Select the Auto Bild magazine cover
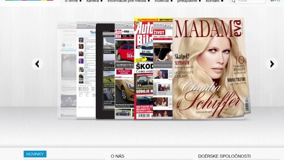The width and height of the screenshot is (284, 160). [144, 69]
